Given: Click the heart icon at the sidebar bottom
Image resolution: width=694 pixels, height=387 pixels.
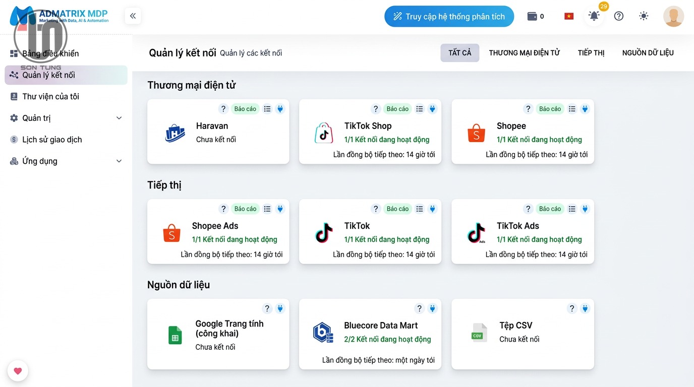Looking at the screenshot, I should click(18, 371).
